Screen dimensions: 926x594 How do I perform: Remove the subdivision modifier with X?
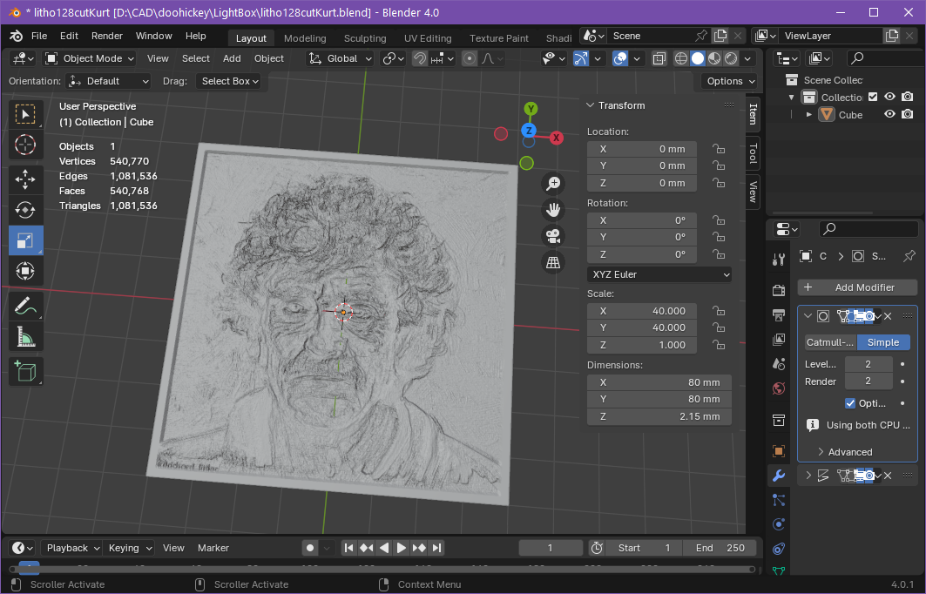click(888, 316)
